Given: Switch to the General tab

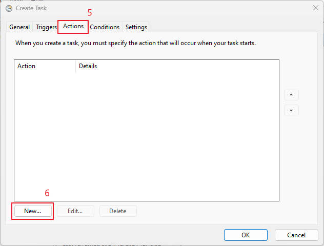Looking at the screenshot, I should [x=19, y=27].
